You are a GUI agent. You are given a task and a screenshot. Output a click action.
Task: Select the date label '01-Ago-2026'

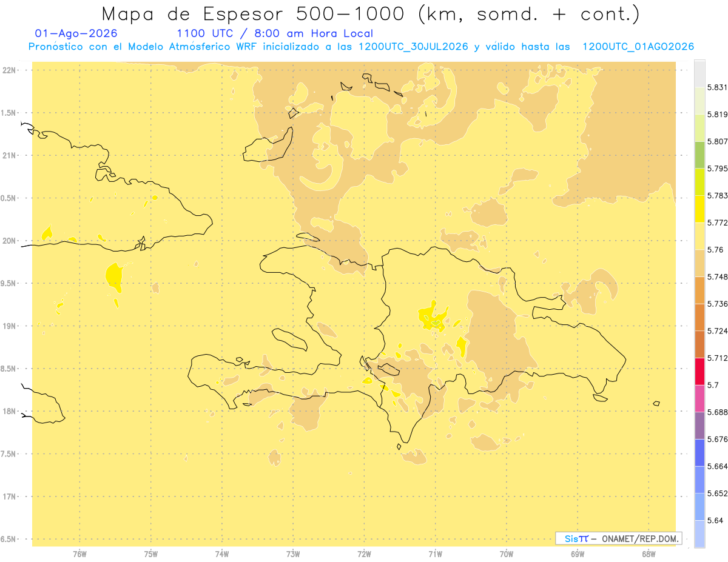tap(76, 33)
